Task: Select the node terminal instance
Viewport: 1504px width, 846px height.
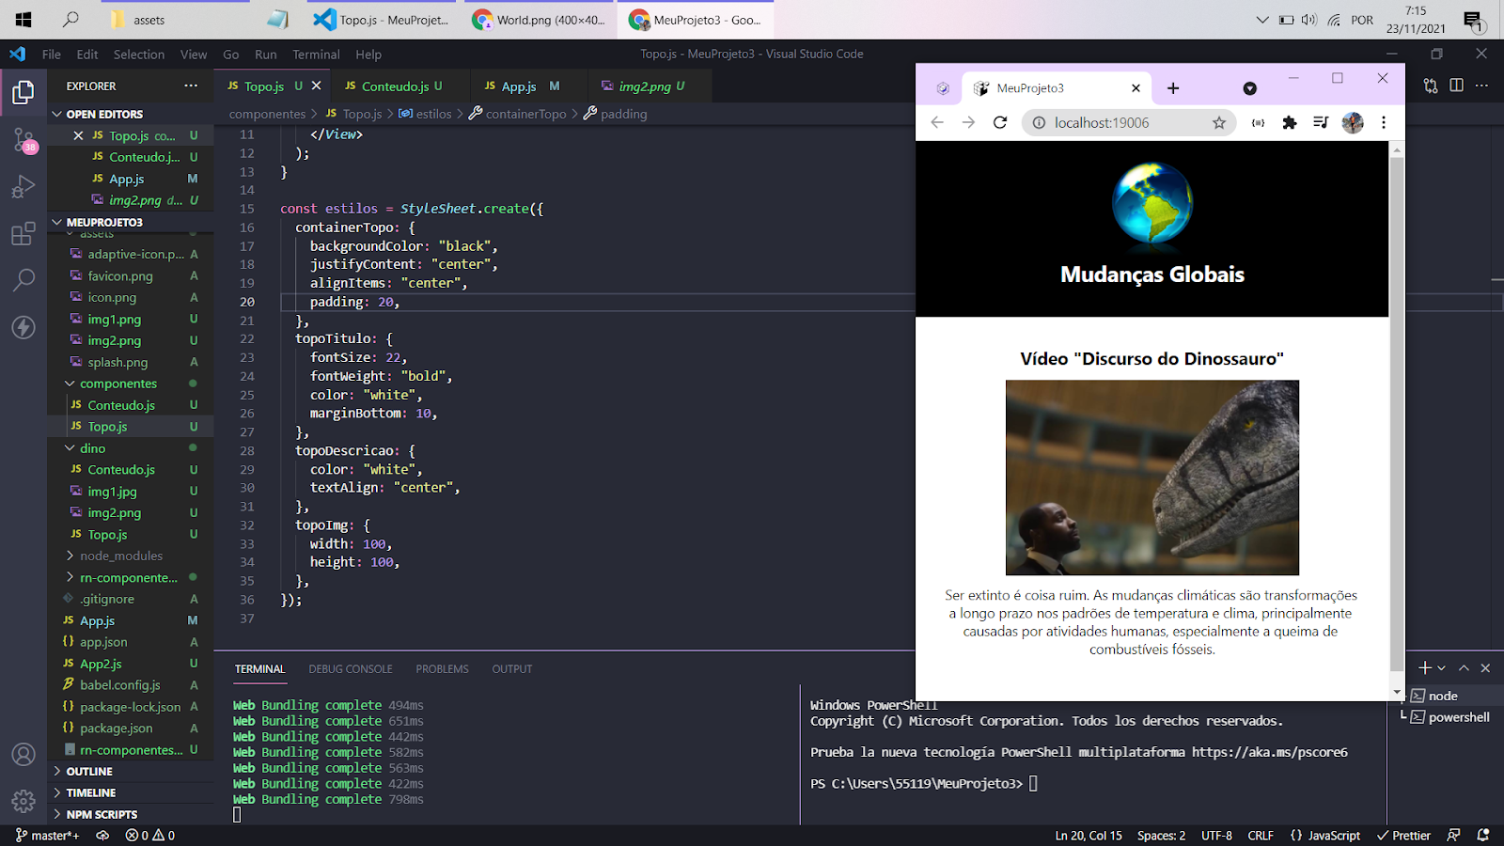Action: tap(1443, 696)
